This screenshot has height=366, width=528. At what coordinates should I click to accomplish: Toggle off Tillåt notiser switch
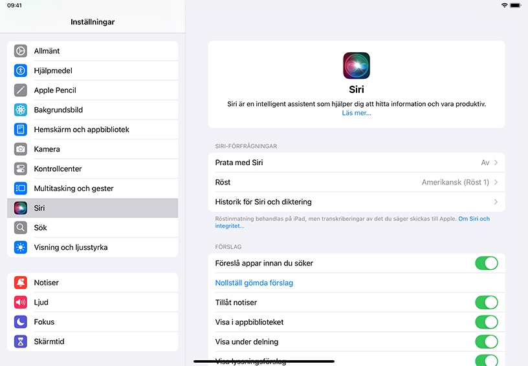click(x=487, y=303)
